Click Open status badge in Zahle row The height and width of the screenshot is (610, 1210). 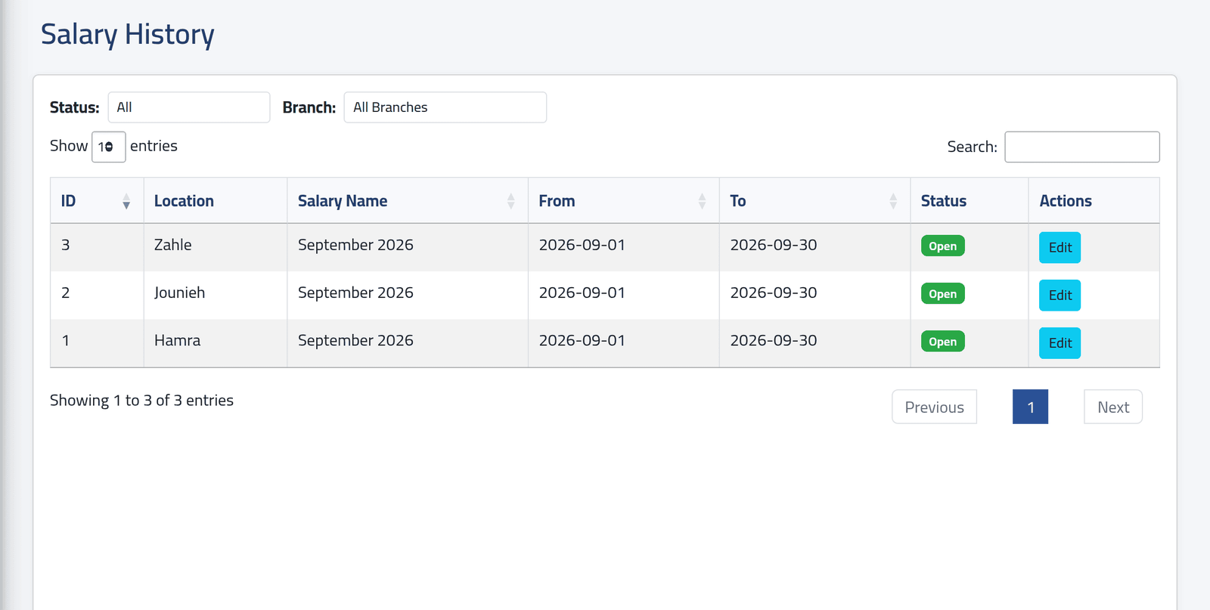click(943, 246)
